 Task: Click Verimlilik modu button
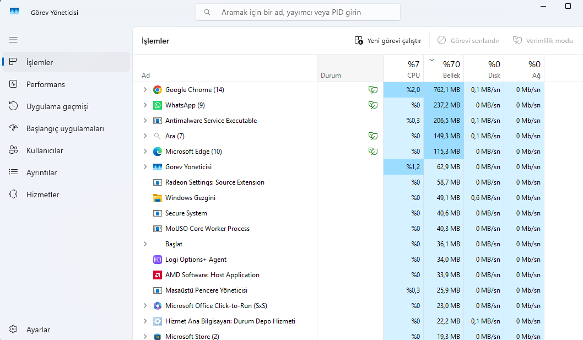click(543, 41)
